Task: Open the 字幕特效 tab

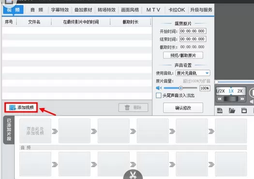Action: coord(60,10)
